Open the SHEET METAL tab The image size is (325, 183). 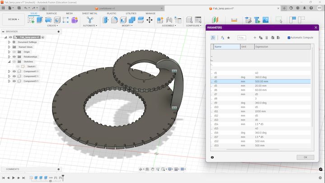pos(89,13)
